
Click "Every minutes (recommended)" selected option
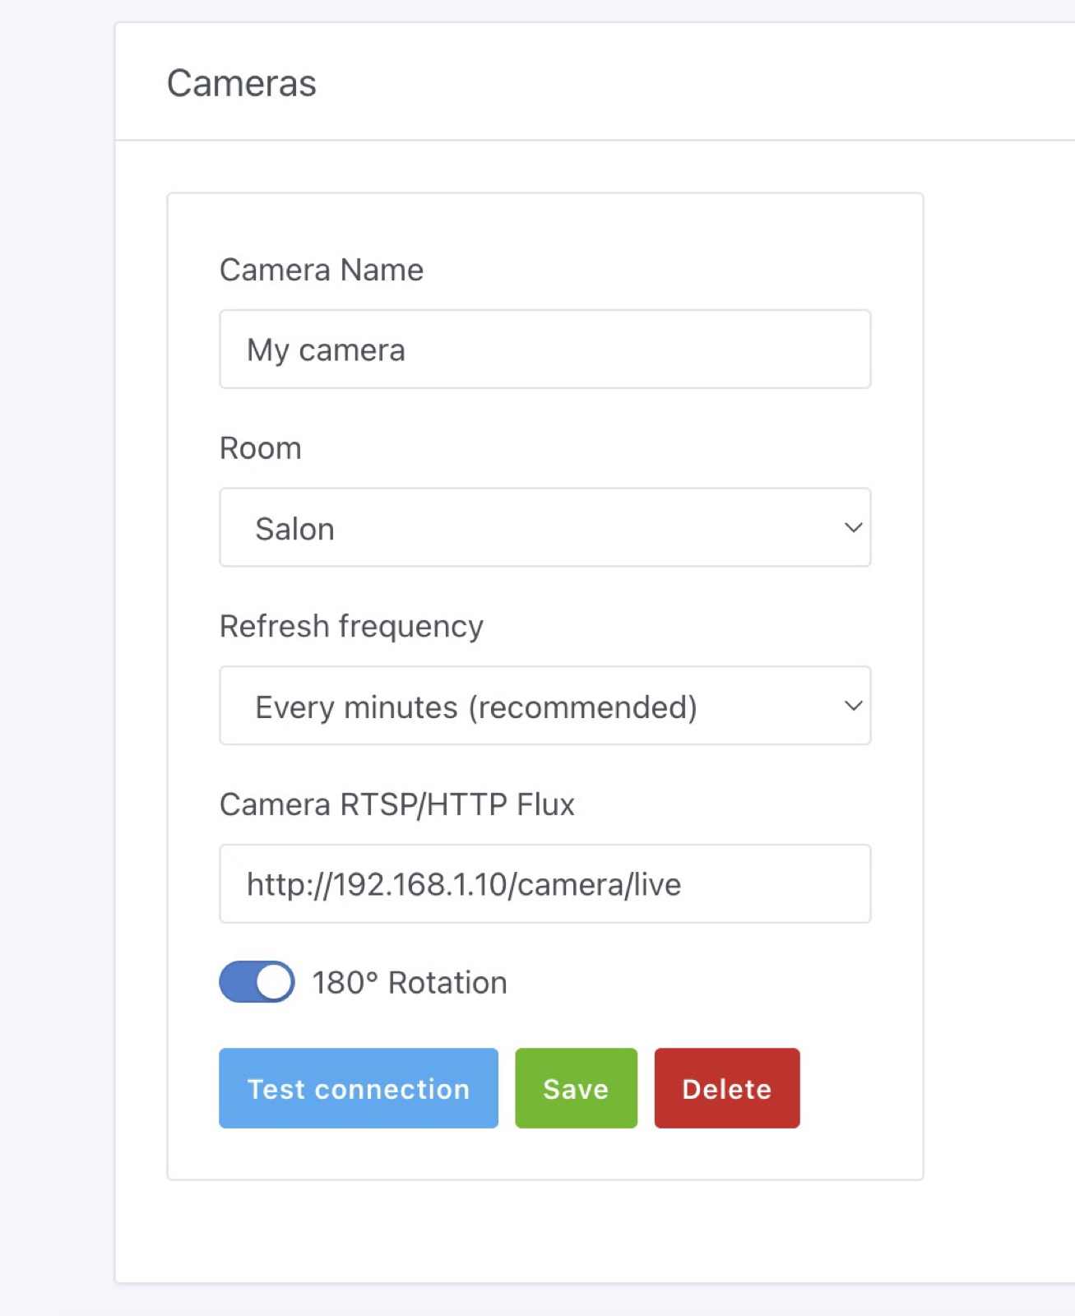point(476,707)
